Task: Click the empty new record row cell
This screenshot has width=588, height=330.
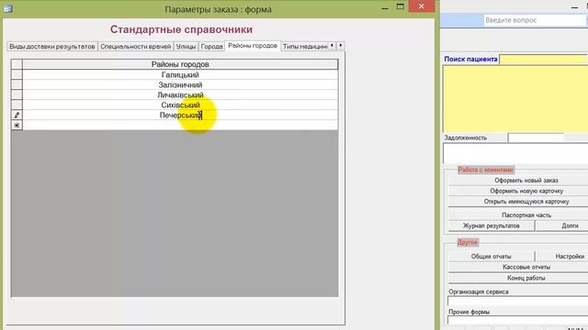Action: (x=180, y=125)
